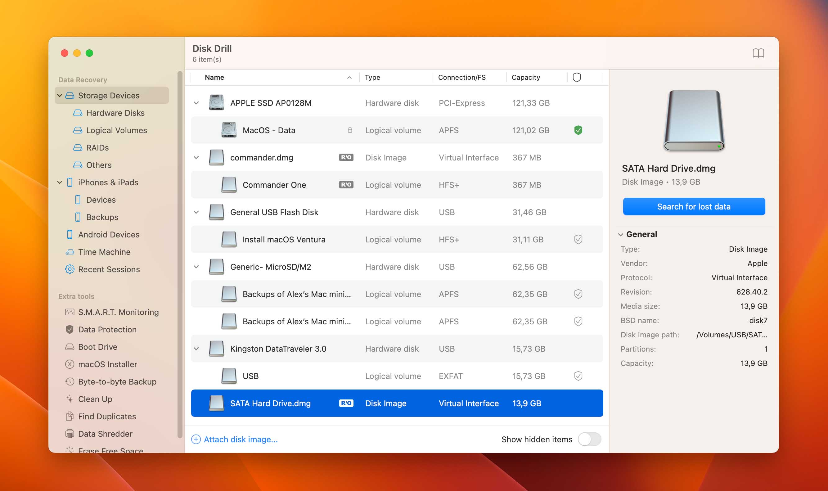The height and width of the screenshot is (491, 828).
Task: Click Attach disk image link
Action: (241, 439)
